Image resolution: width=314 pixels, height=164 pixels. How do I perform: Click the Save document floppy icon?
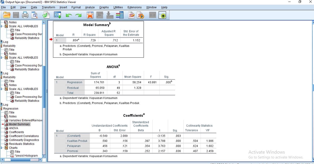(x=16, y=15)
